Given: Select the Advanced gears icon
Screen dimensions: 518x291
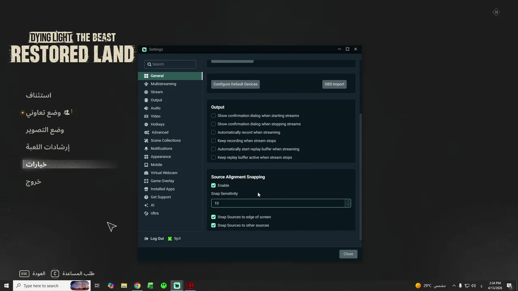Looking at the screenshot, I should coord(146,133).
